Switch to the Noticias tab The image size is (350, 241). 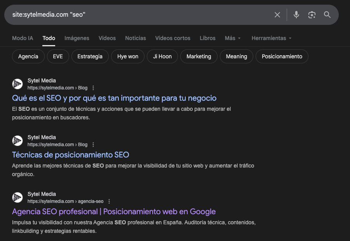pos(135,38)
